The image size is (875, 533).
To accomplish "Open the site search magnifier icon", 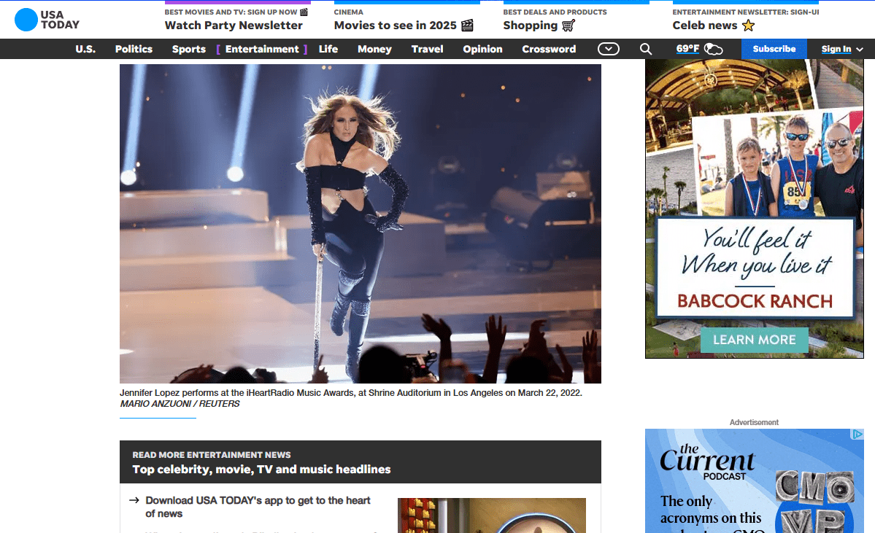I will pos(646,49).
